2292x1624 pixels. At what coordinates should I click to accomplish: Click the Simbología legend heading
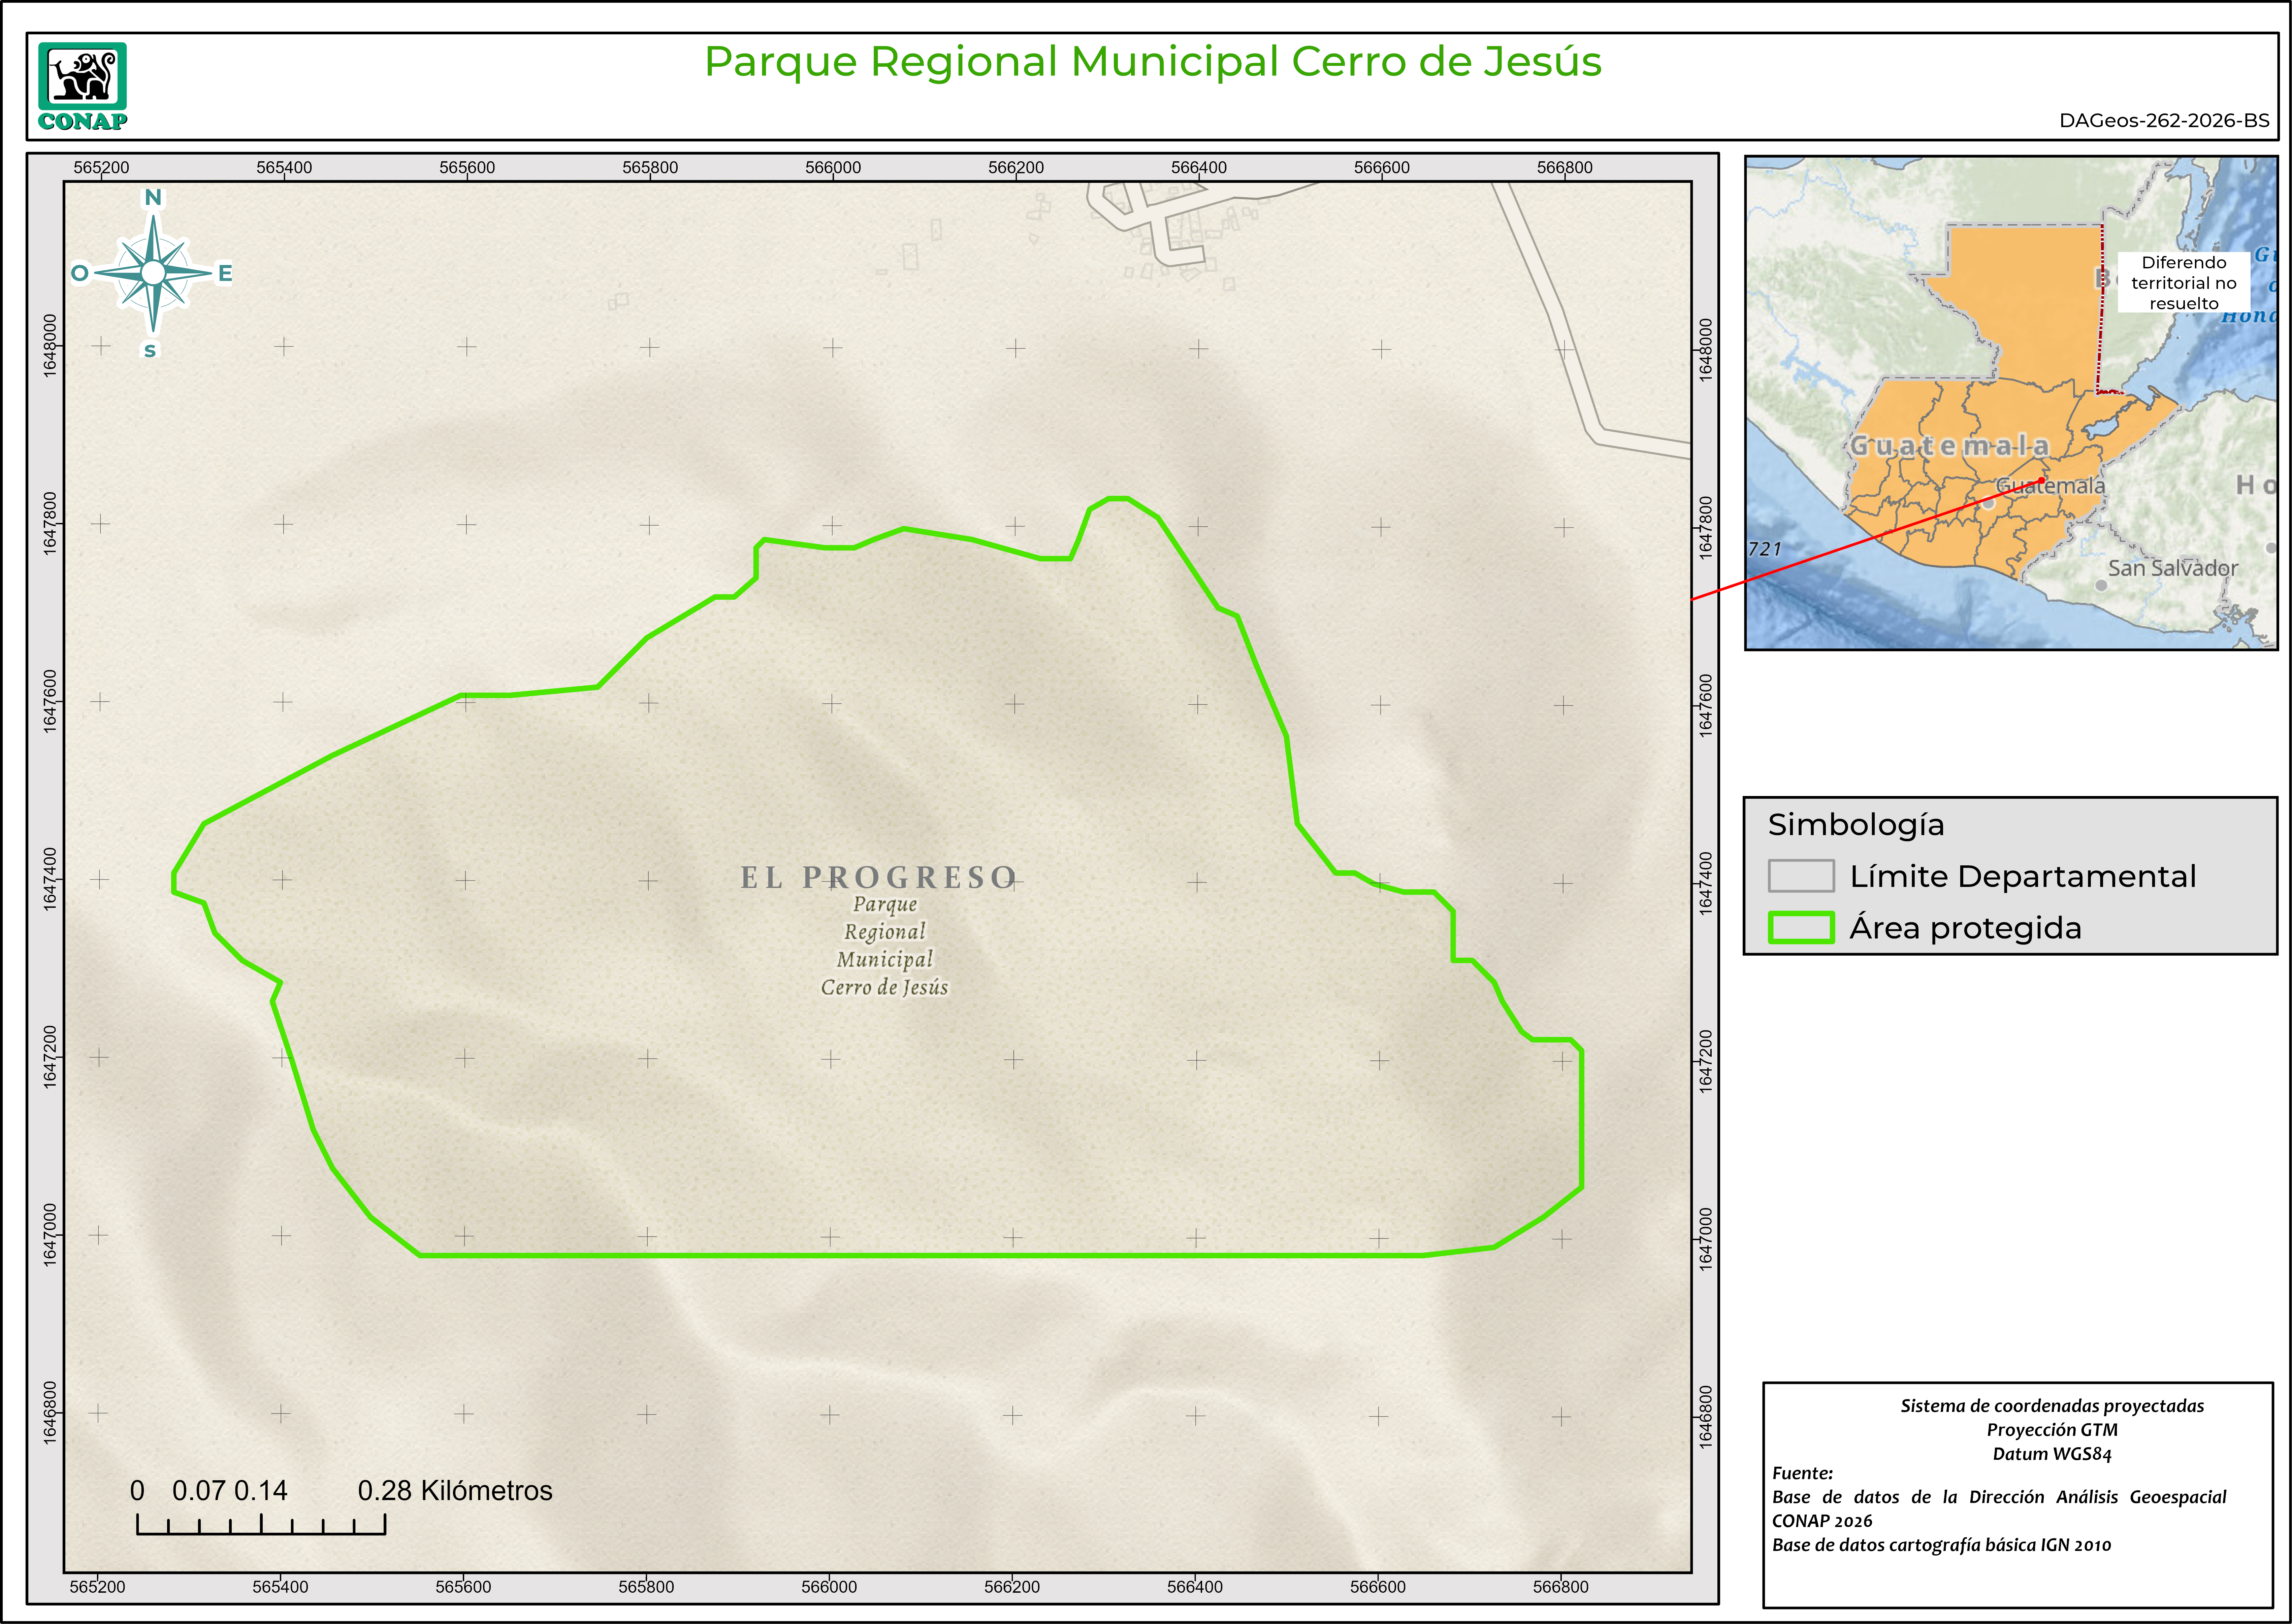1856,825
